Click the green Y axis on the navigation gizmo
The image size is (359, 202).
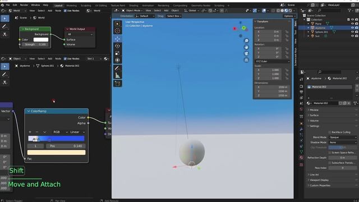244,28
